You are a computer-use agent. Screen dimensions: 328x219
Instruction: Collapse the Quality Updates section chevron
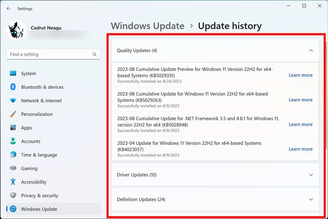[x=311, y=51]
